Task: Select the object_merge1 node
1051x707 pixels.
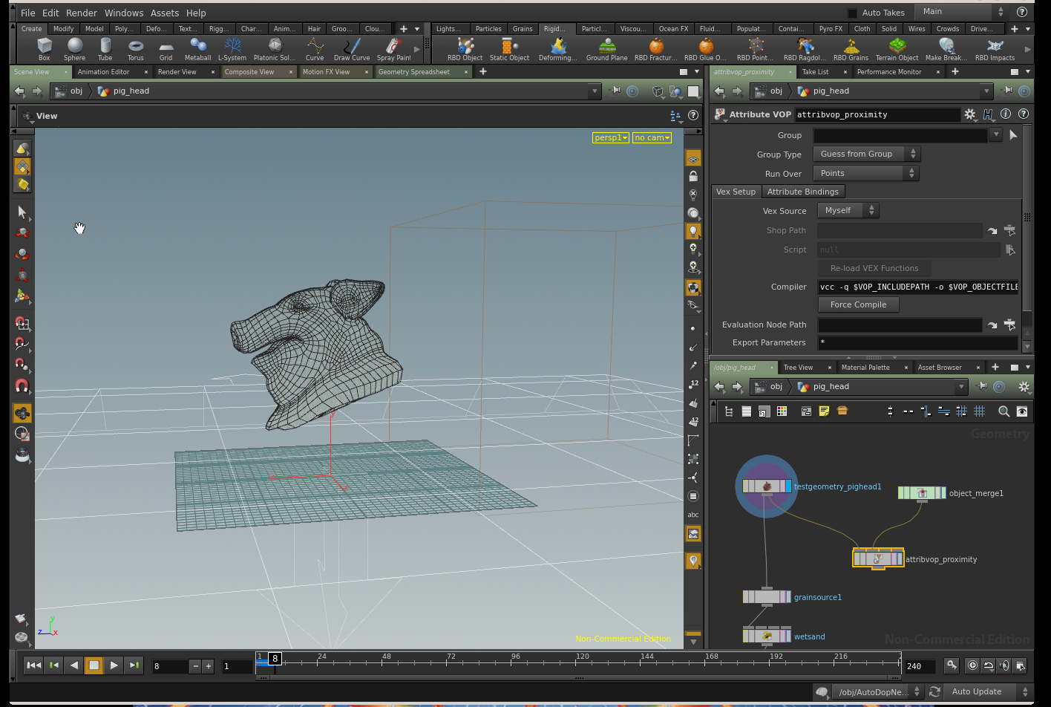Action: click(922, 493)
